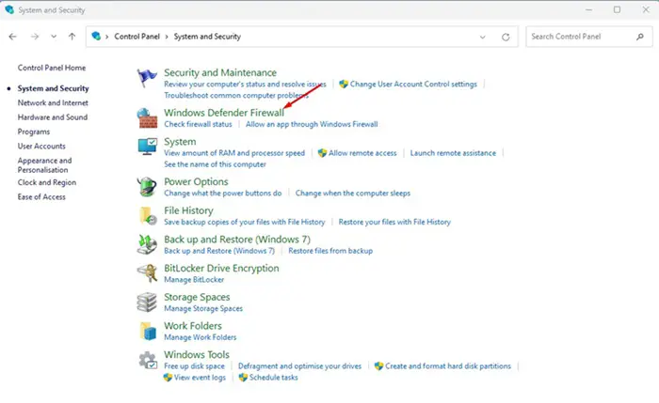659x403 pixels.
Task: Click Schedule tasks link
Action: pos(274,378)
